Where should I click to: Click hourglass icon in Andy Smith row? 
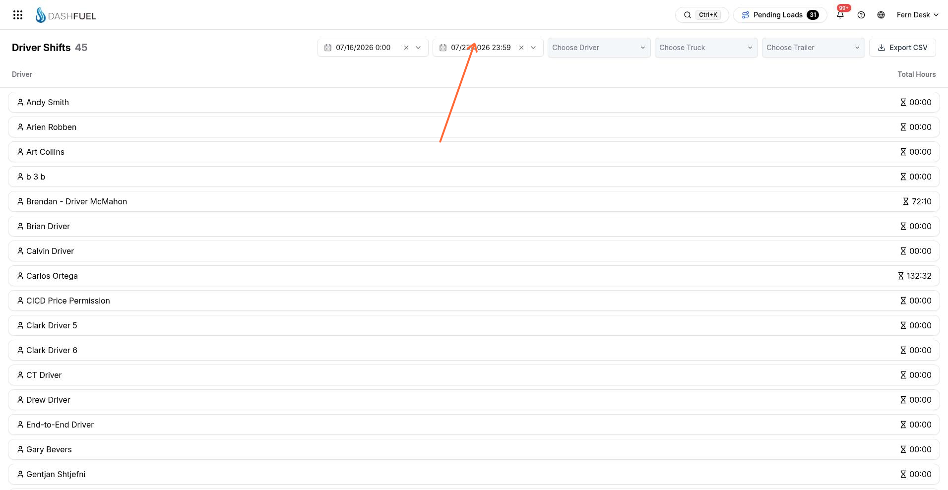903,102
